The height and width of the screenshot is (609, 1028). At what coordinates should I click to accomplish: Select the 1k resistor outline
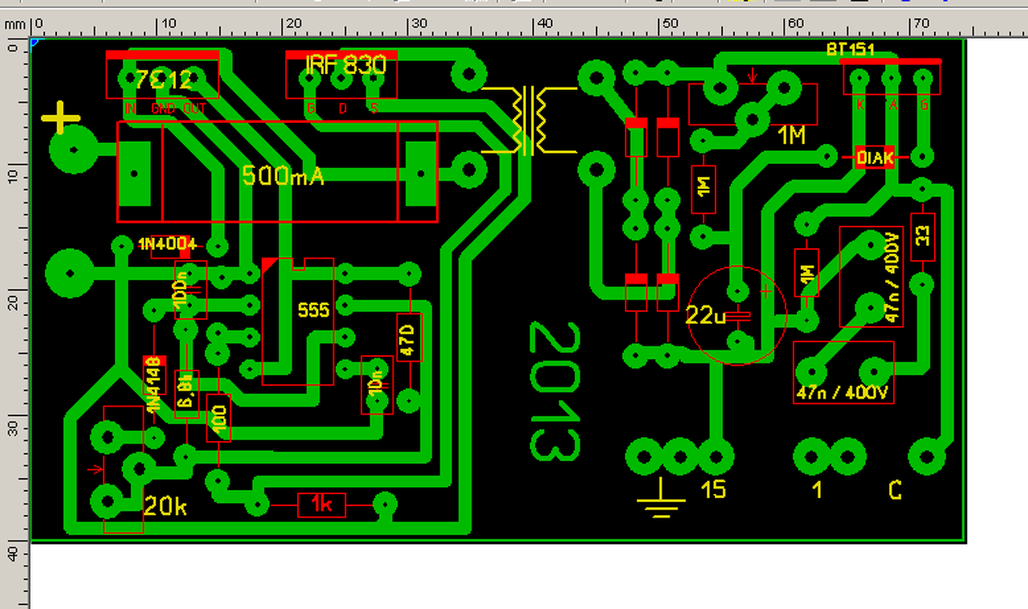(x=321, y=505)
